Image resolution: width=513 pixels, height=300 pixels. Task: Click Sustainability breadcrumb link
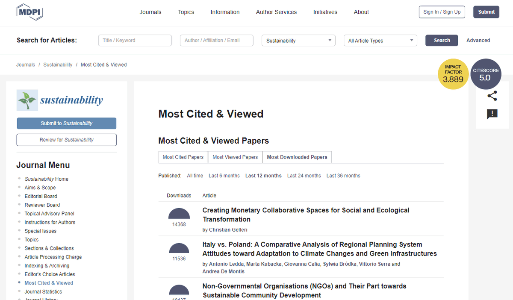58,65
